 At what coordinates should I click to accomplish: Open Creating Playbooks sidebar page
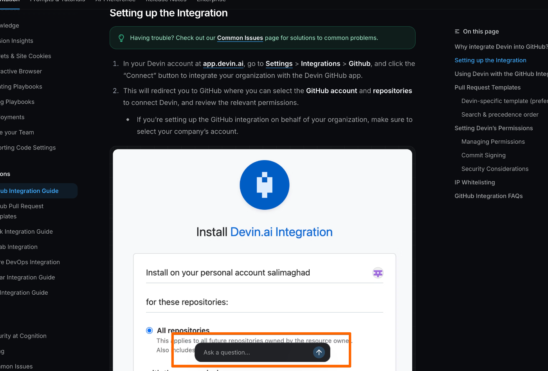tap(21, 86)
